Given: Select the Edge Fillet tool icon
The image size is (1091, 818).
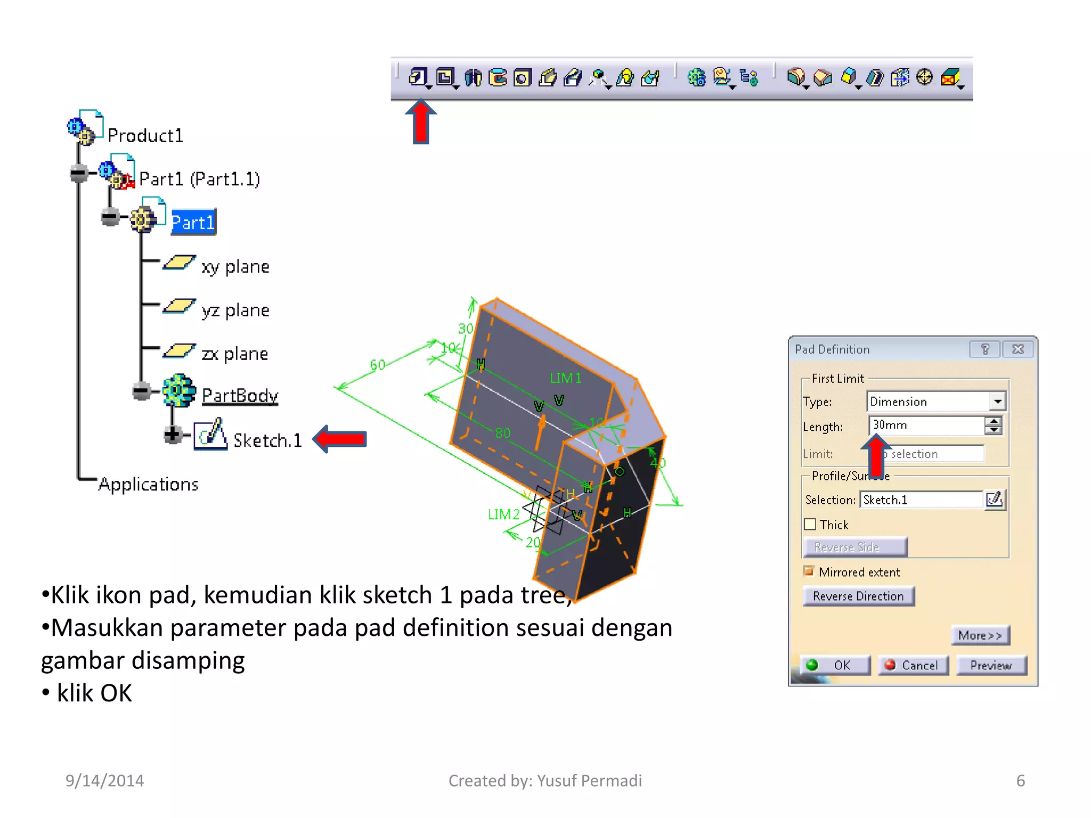Looking at the screenshot, I should tap(796, 77).
